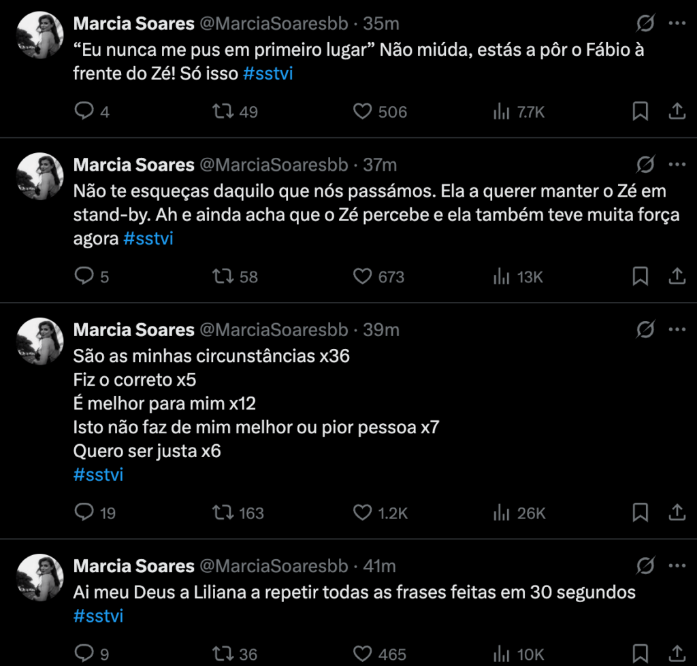The image size is (697, 666).
Task: Open Grok icon on the 35m tweet
Action: 645,24
